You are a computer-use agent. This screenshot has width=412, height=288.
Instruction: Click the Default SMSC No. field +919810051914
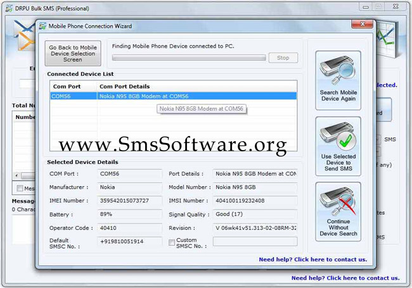130,242
